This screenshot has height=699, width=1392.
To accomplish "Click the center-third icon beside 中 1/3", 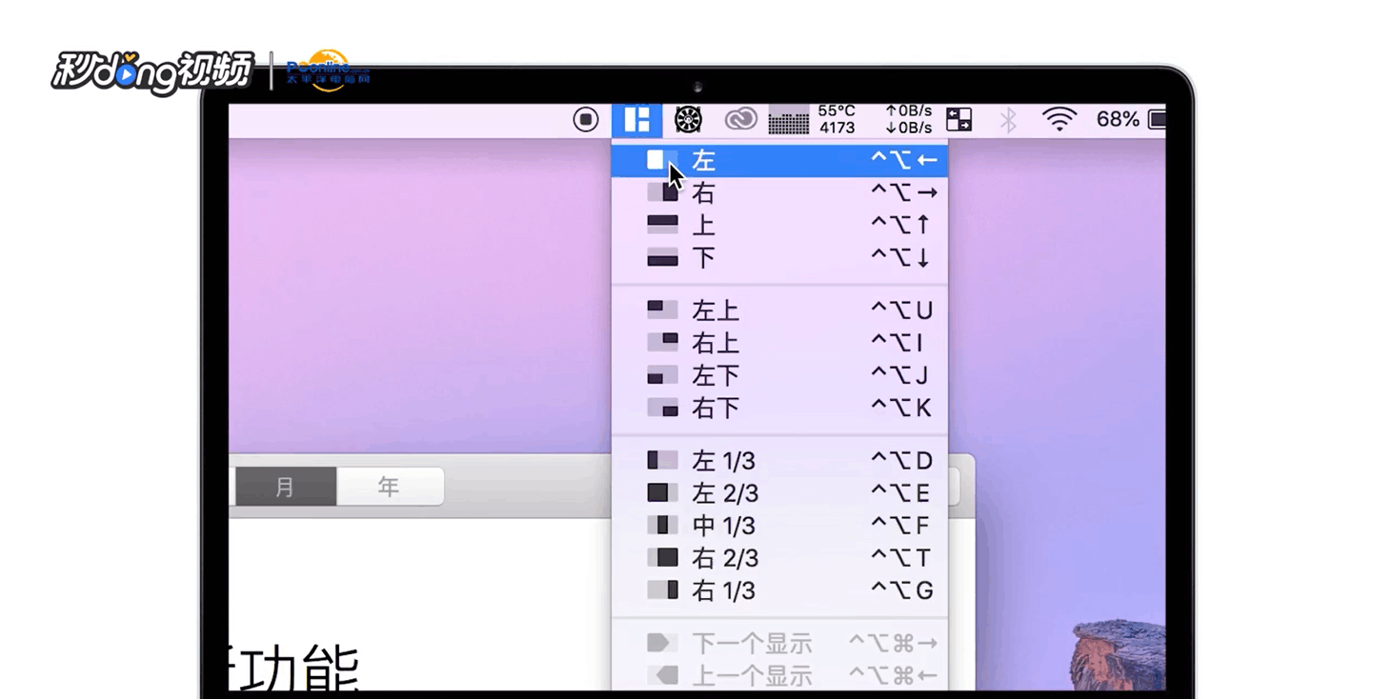I will coord(662,525).
